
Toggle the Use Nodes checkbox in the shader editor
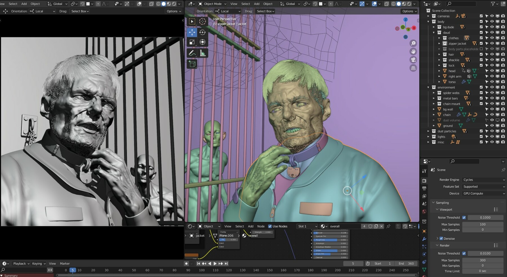[270, 226]
